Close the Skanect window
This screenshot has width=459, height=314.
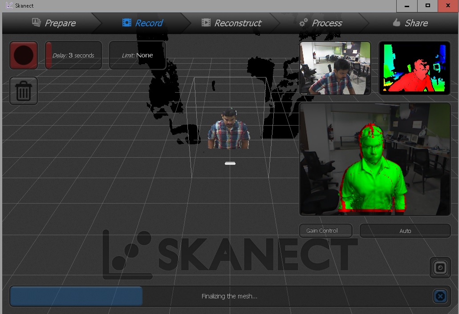tap(448, 6)
